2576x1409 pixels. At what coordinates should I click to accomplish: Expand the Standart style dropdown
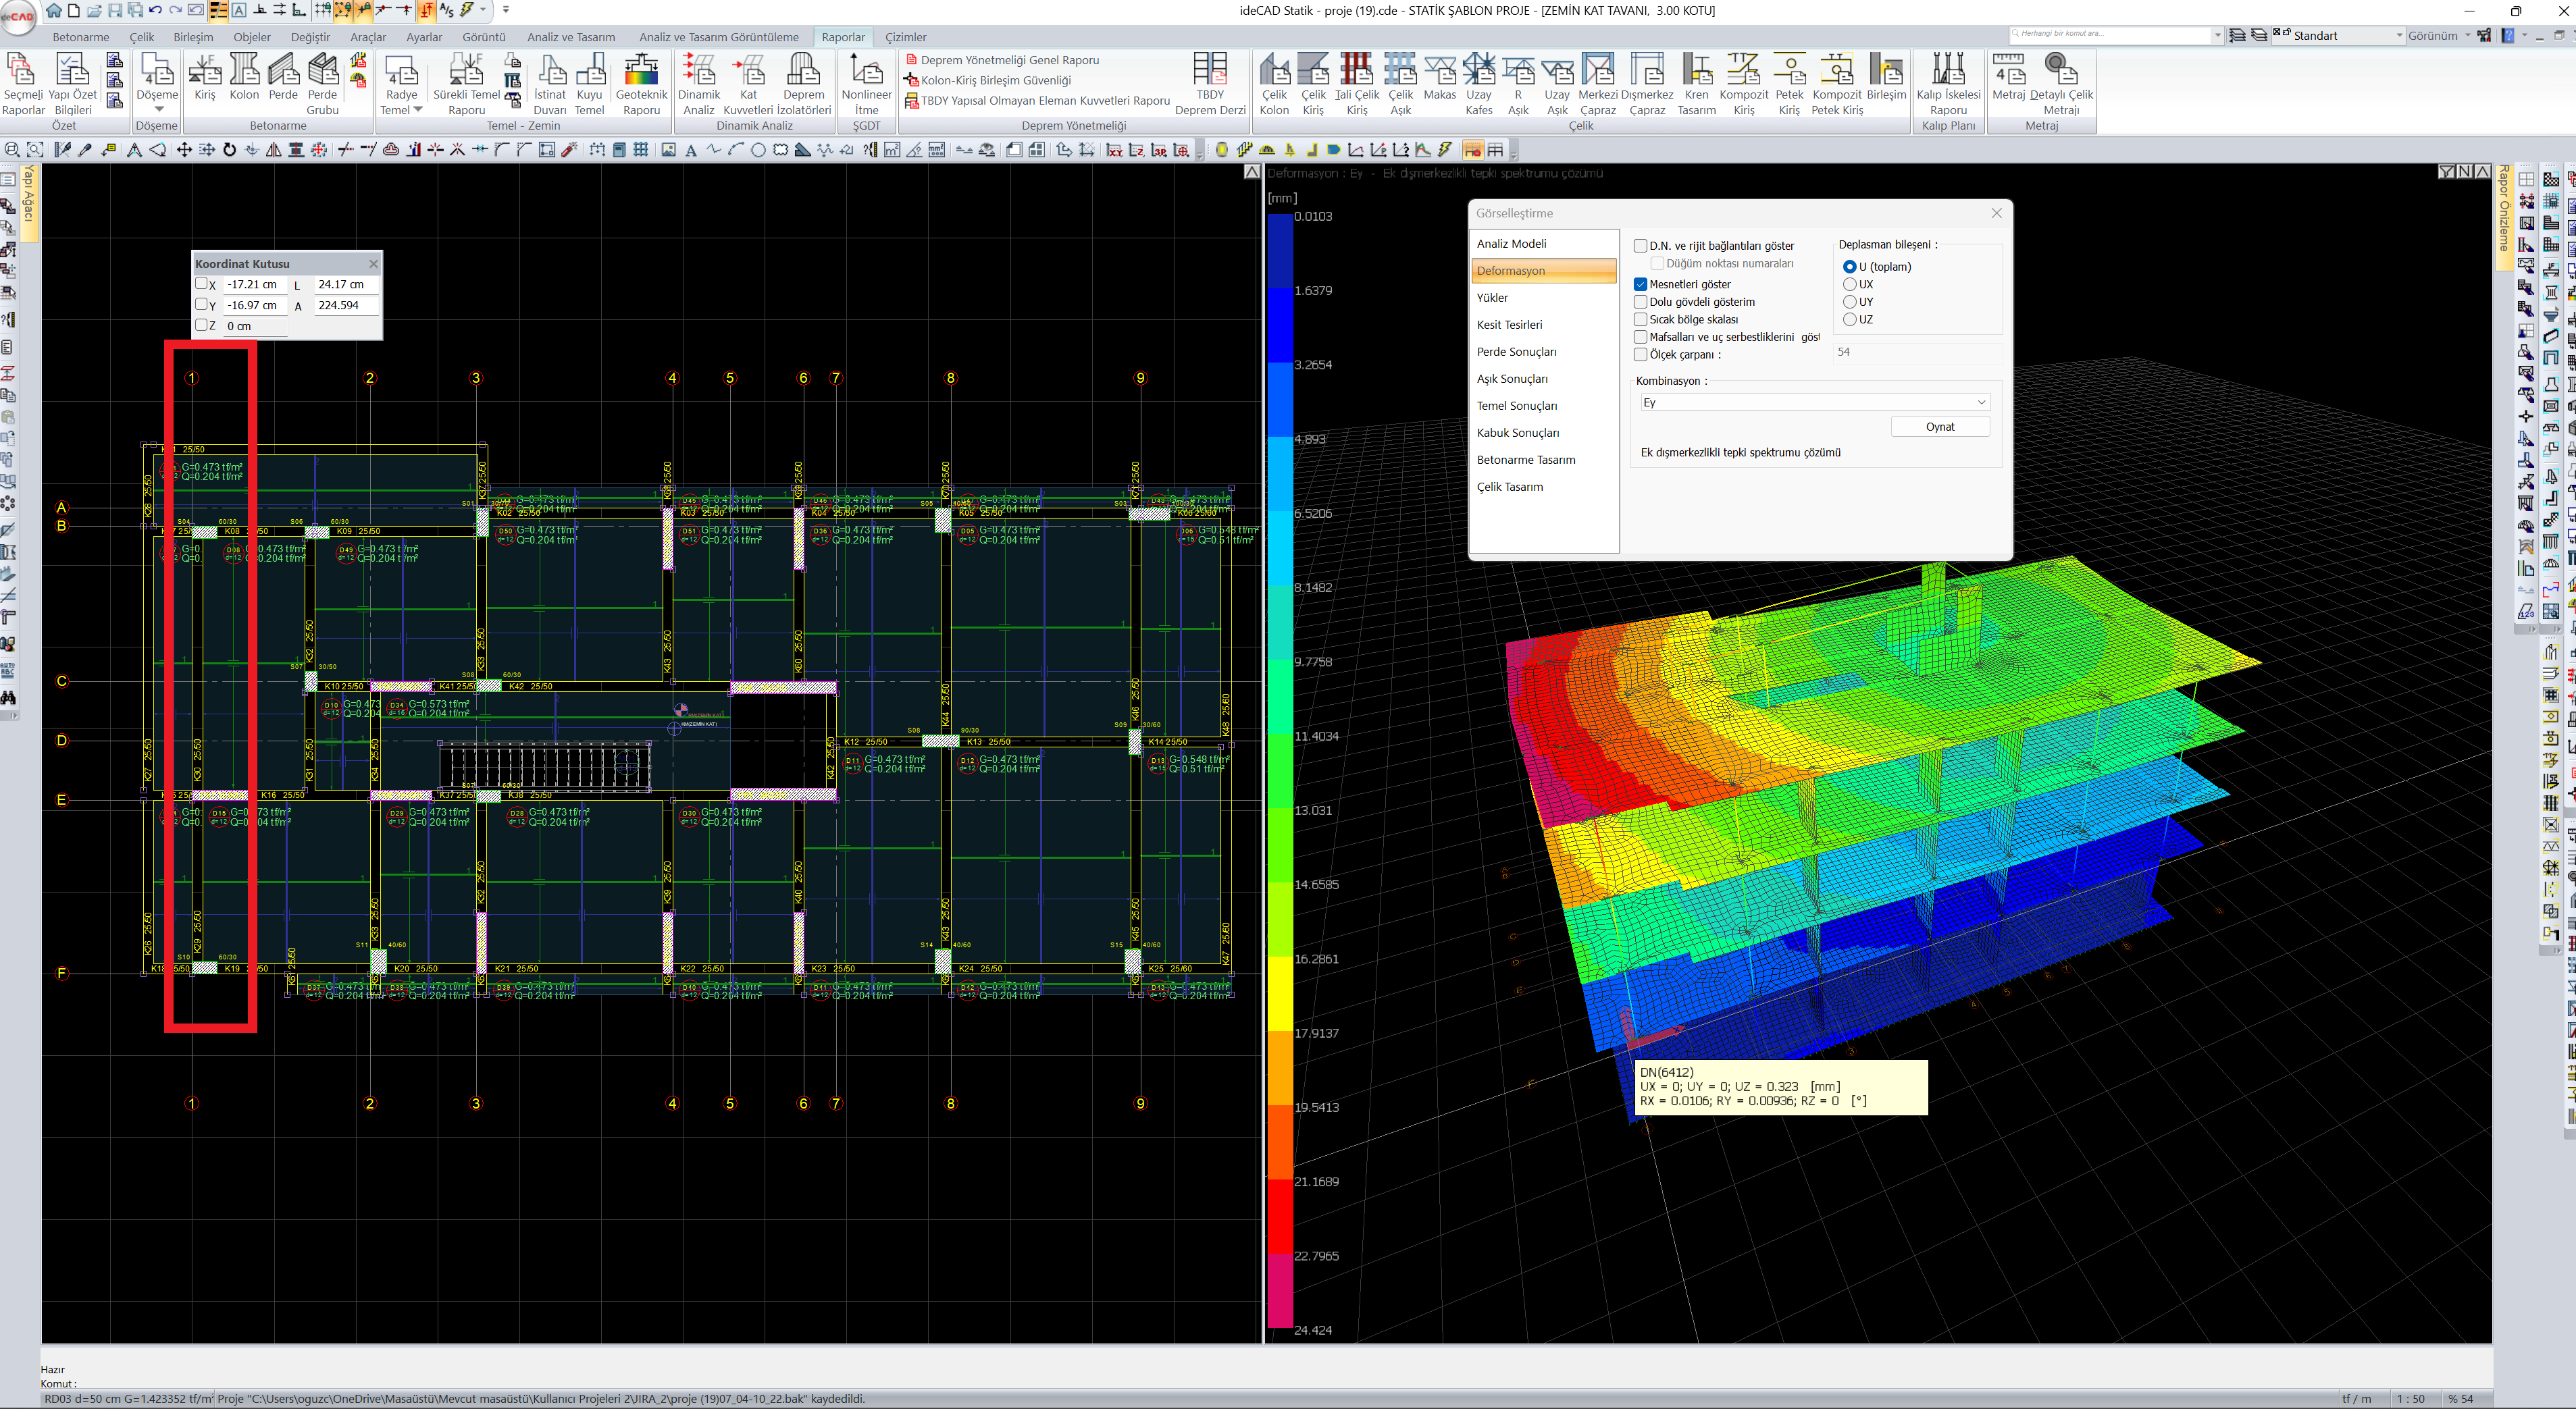coord(2398,36)
